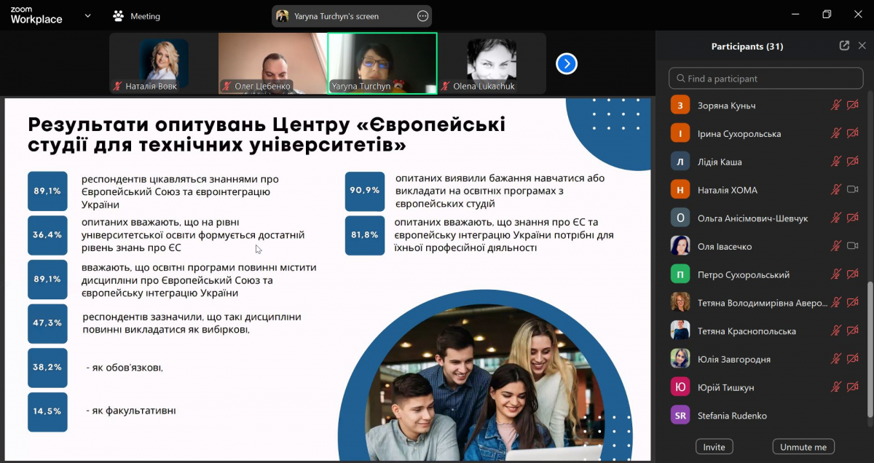This screenshot has height=463, width=874.
Task: Click the crossed-out camera icon beside Лідія Каша
Action: [852, 162]
